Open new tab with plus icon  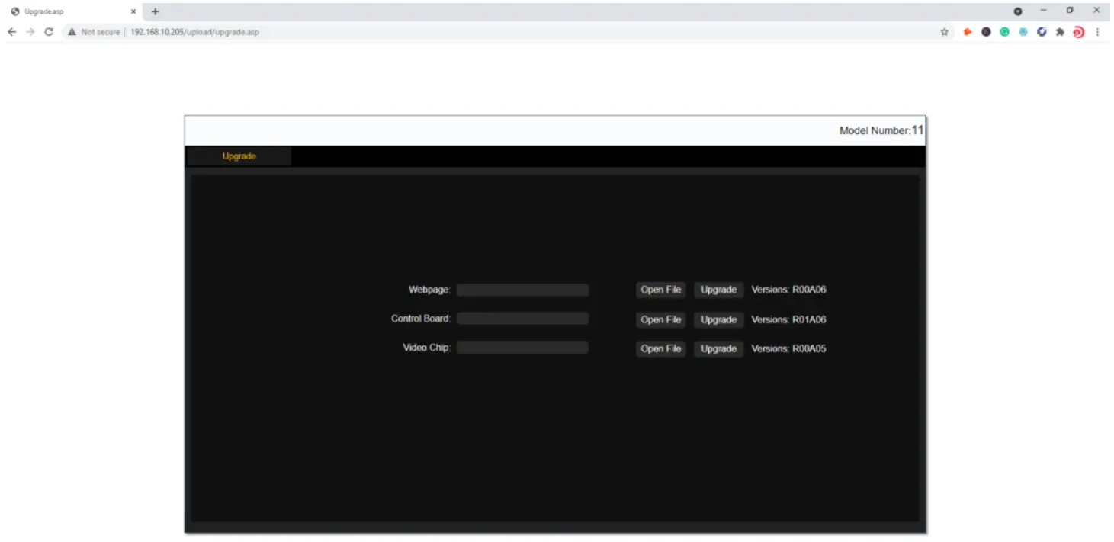pos(156,11)
